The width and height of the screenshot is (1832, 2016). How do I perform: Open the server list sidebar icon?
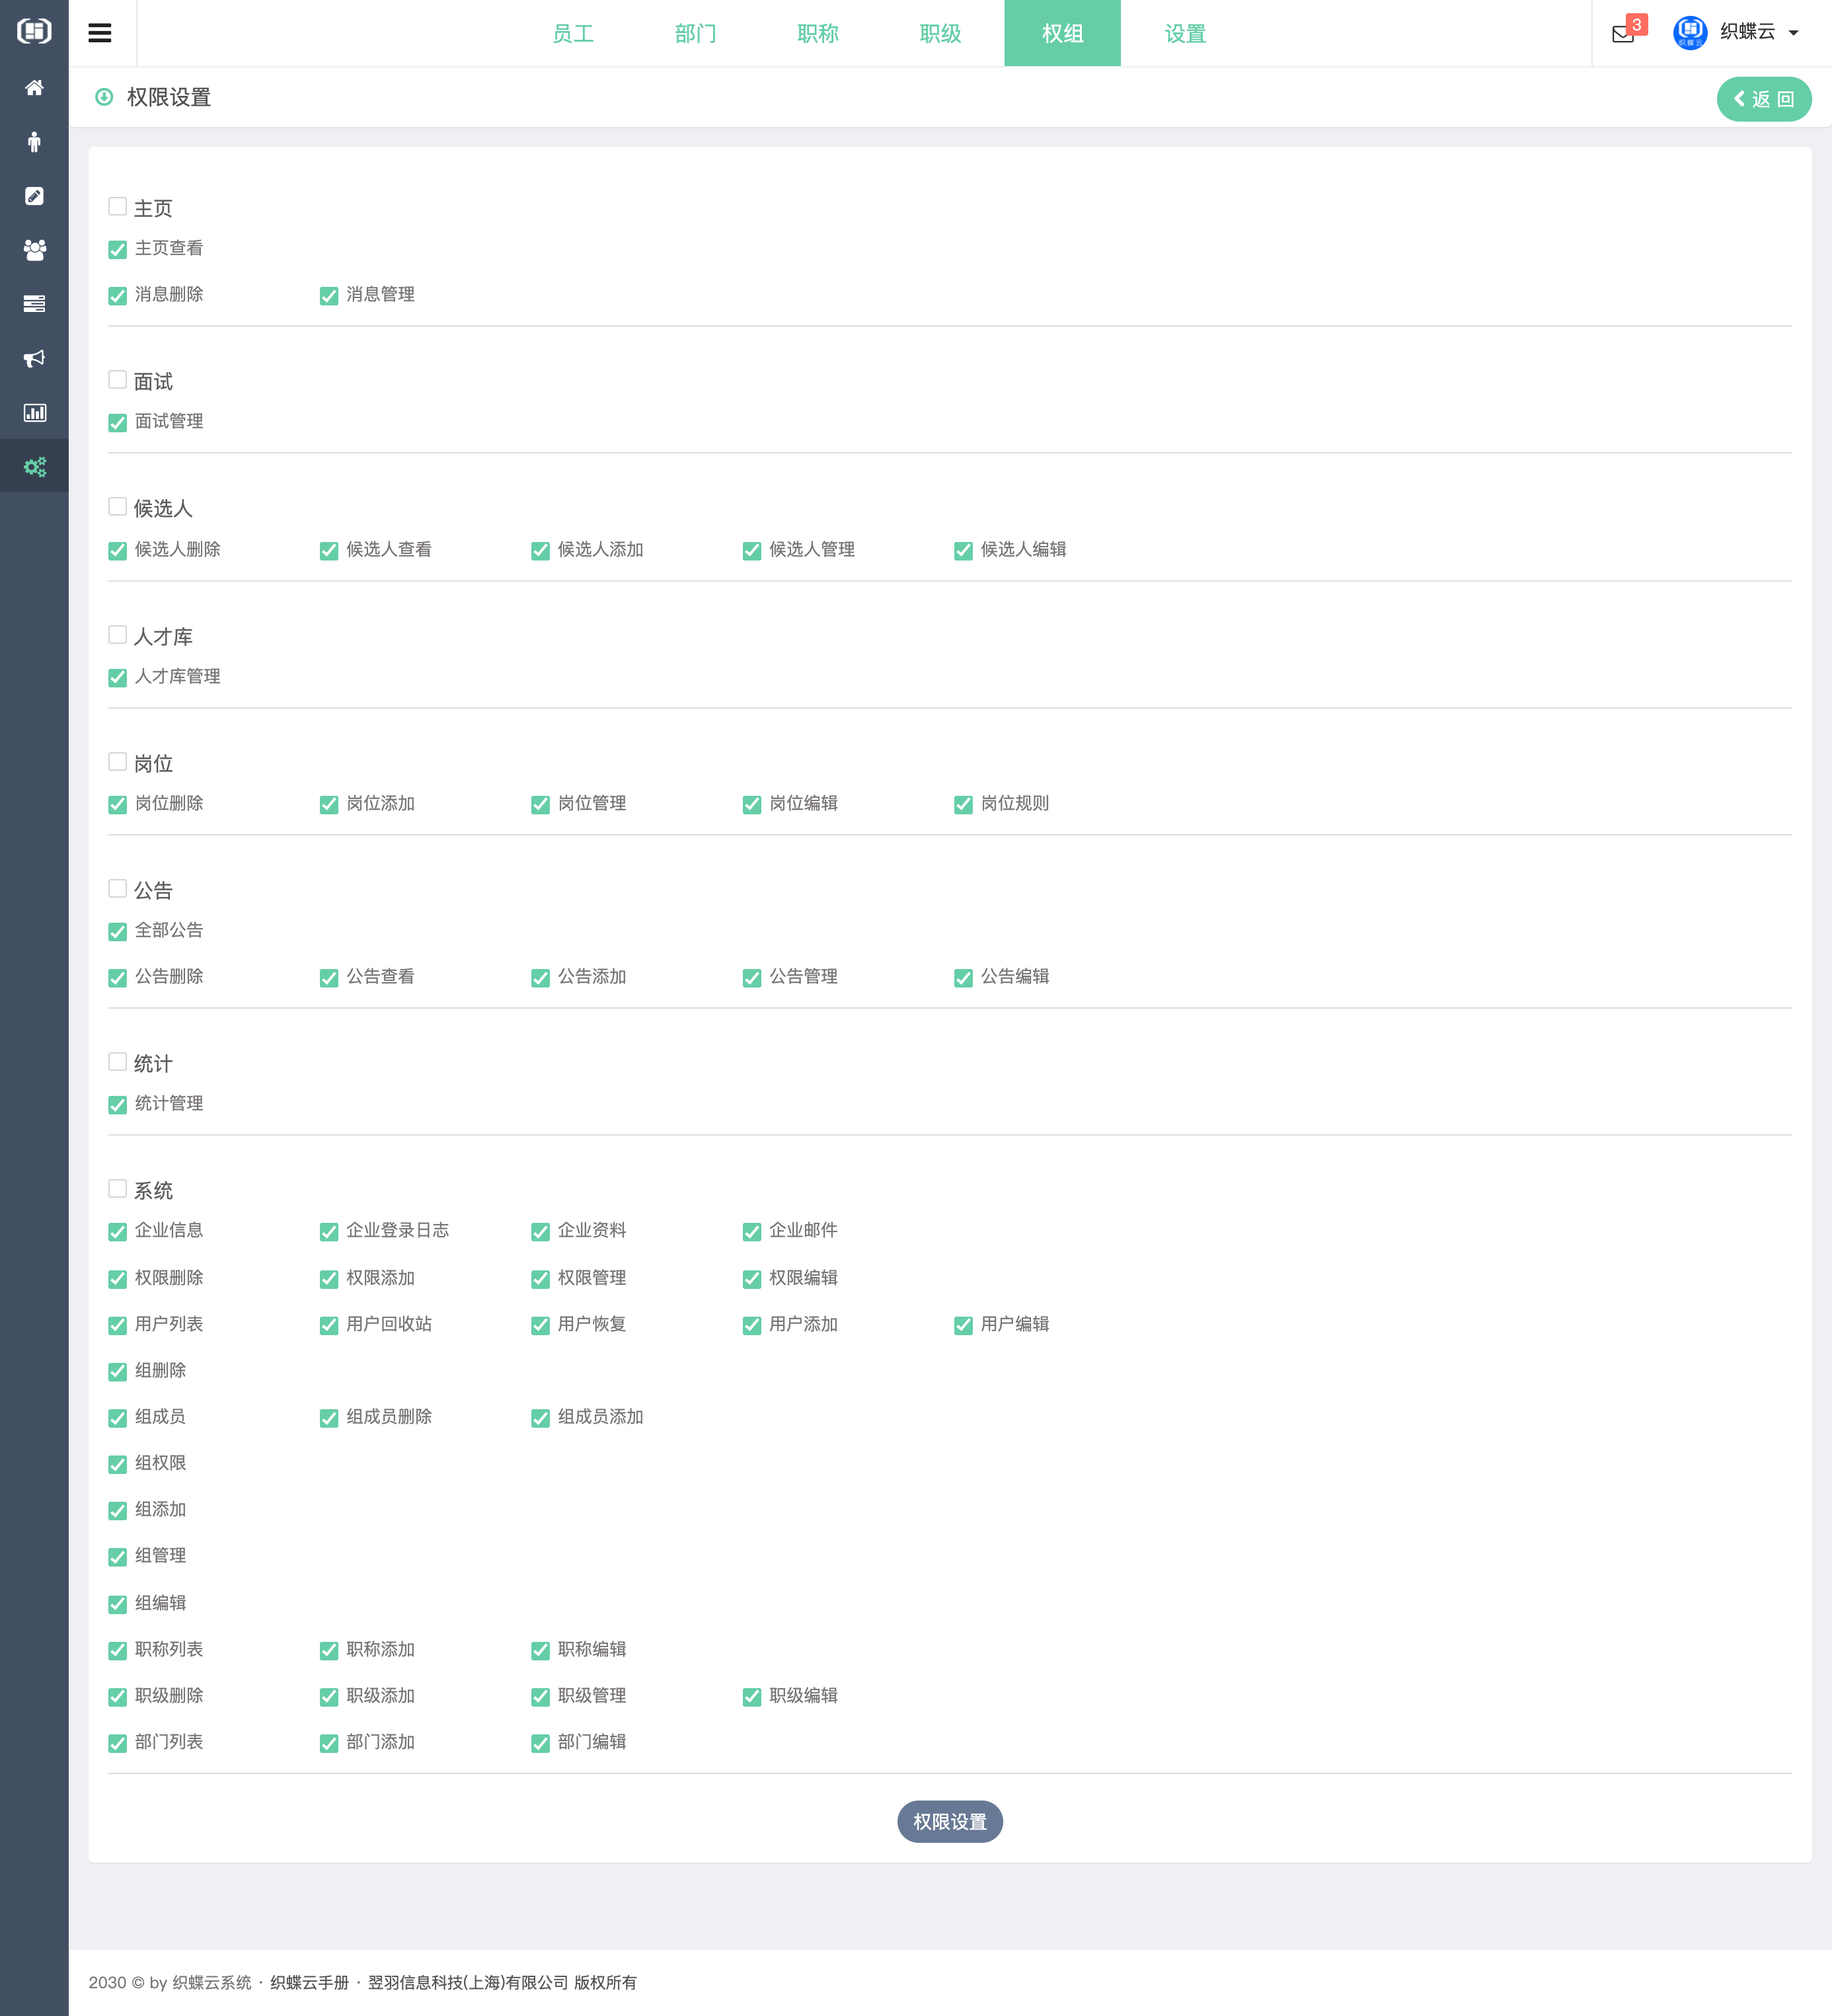click(34, 304)
